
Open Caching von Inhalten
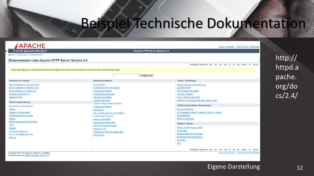point(102,97)
